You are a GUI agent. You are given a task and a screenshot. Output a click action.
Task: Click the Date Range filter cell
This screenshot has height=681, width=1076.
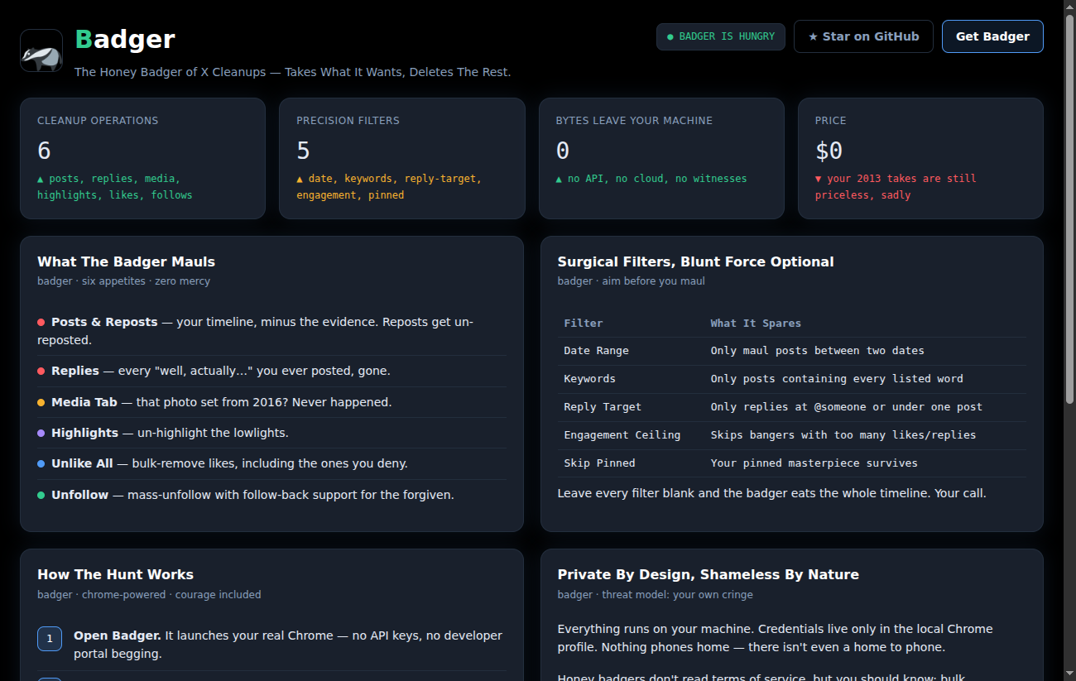(631, 351)
